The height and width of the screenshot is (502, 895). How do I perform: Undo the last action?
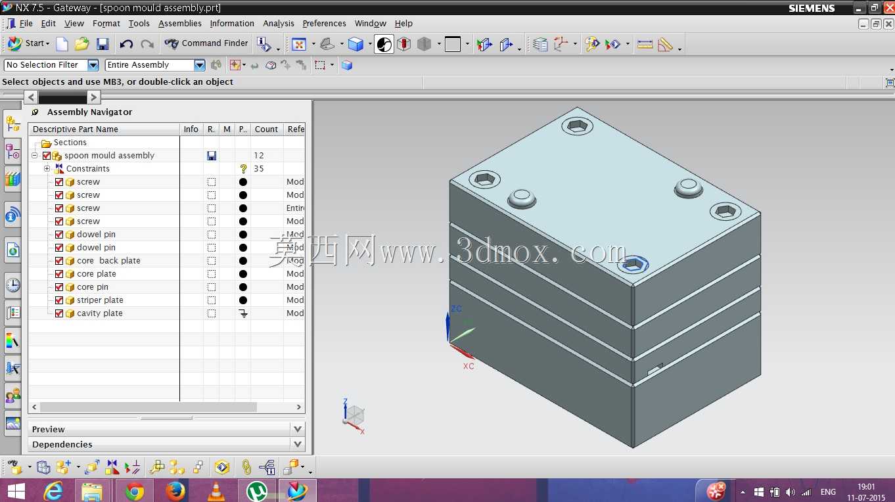[126, 44]
